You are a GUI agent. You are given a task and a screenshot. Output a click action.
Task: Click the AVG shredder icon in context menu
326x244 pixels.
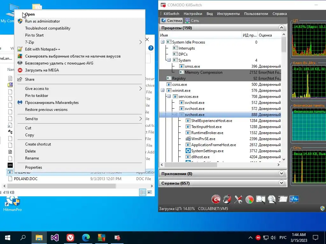pos(20,63)
